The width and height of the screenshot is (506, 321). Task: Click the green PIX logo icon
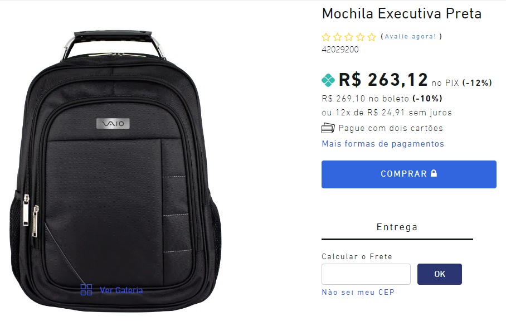tap(328, 80)
